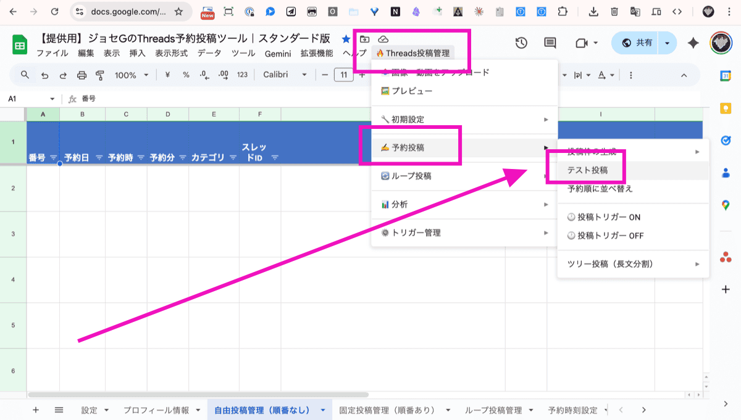The height and width of the screenshot is (420, 741).
Task: Click the toolbar search menus icon
Action: coord(25,75)
